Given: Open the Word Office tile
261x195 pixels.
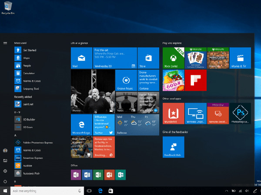Looking at the screenshot, I should (87, 175).
